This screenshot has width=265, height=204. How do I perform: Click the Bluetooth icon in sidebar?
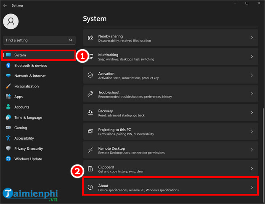[x=8, y=65]
